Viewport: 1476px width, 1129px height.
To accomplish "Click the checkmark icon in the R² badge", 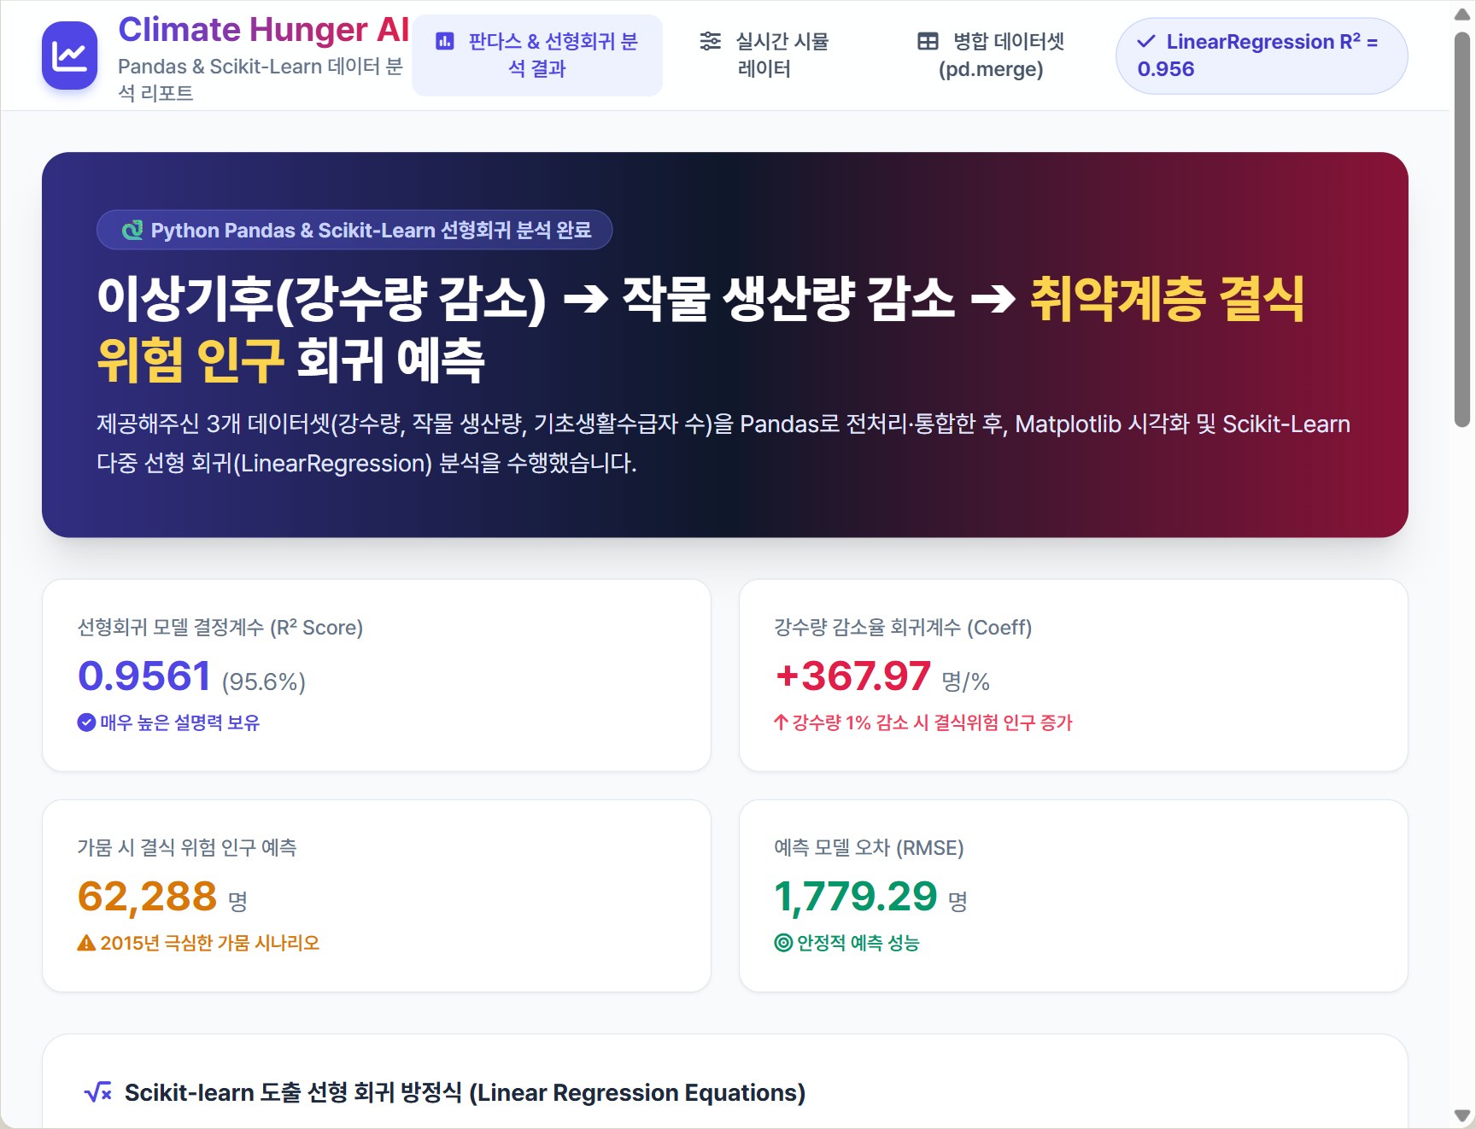I will [x=1146, y=41].
